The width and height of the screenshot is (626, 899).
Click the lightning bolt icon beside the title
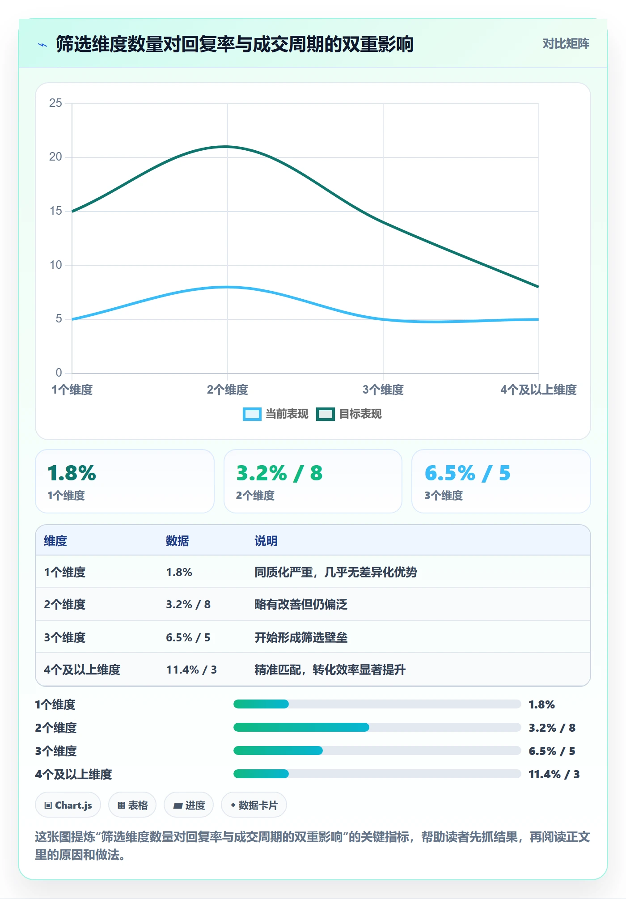(42, 45)
